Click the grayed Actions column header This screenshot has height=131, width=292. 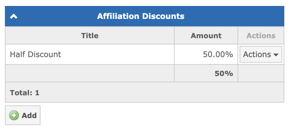(261, 35)
